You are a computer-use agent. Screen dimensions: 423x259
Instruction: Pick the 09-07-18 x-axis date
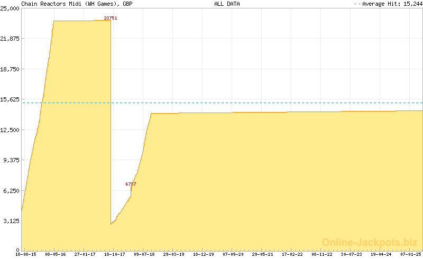(x=144, y=255)
